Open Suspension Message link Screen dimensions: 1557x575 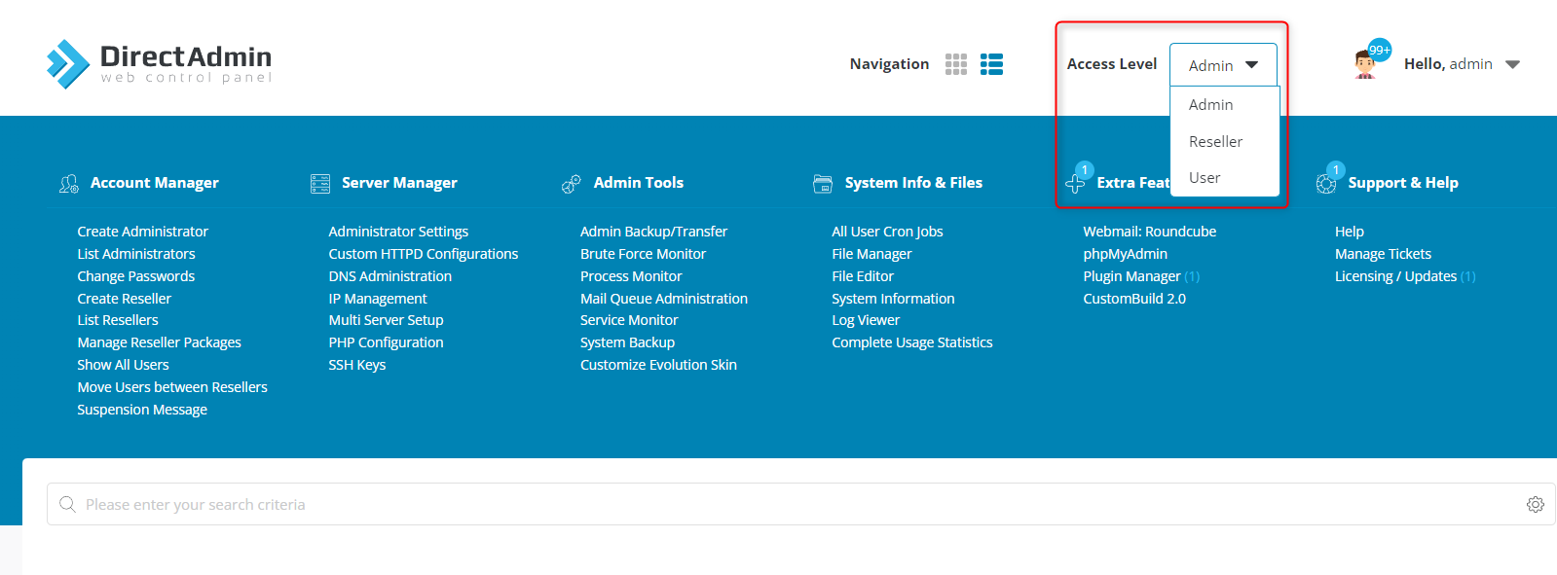tap(142, 410)
